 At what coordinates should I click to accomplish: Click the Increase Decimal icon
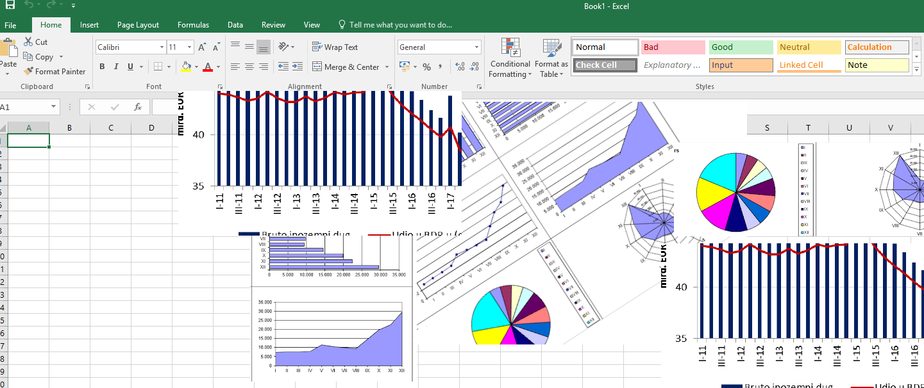[x=459, y=67]
